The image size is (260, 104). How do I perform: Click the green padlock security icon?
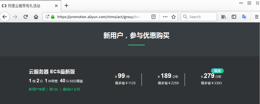53,17
